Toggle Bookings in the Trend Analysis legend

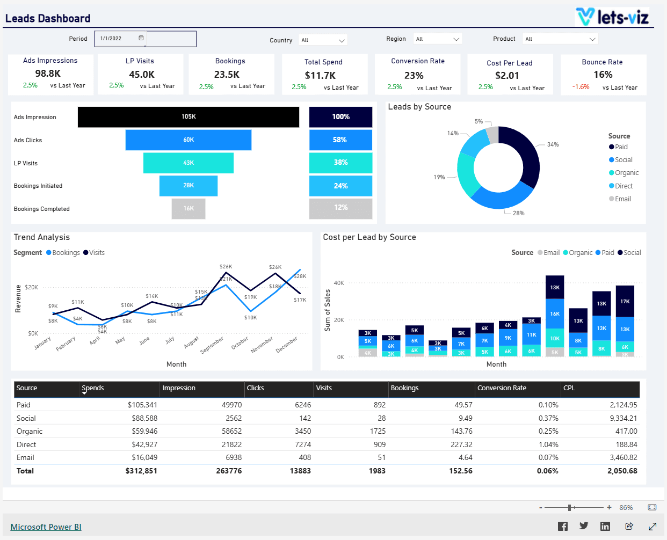[63, 252]
